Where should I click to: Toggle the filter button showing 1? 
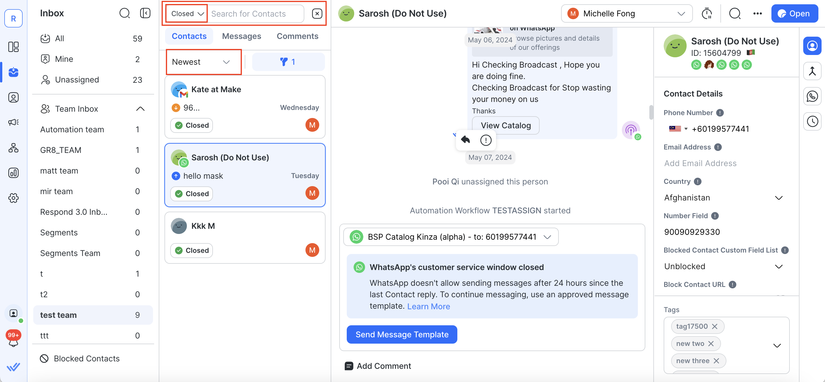click(x=288, y=62)
